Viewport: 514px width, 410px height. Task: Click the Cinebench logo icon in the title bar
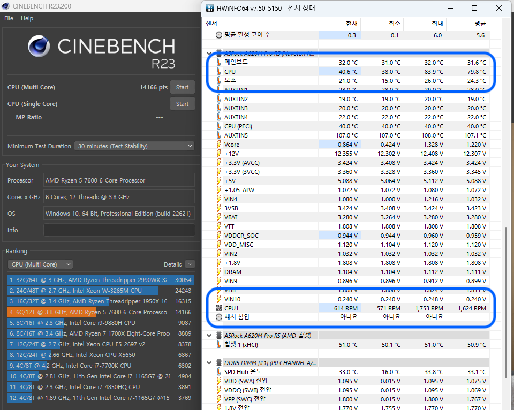click(x=5, y=6)
